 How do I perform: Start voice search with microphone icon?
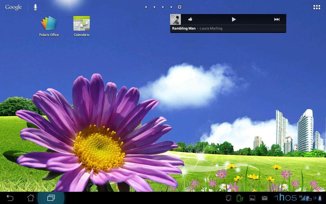pyautogui.click(x=35, y=7)
